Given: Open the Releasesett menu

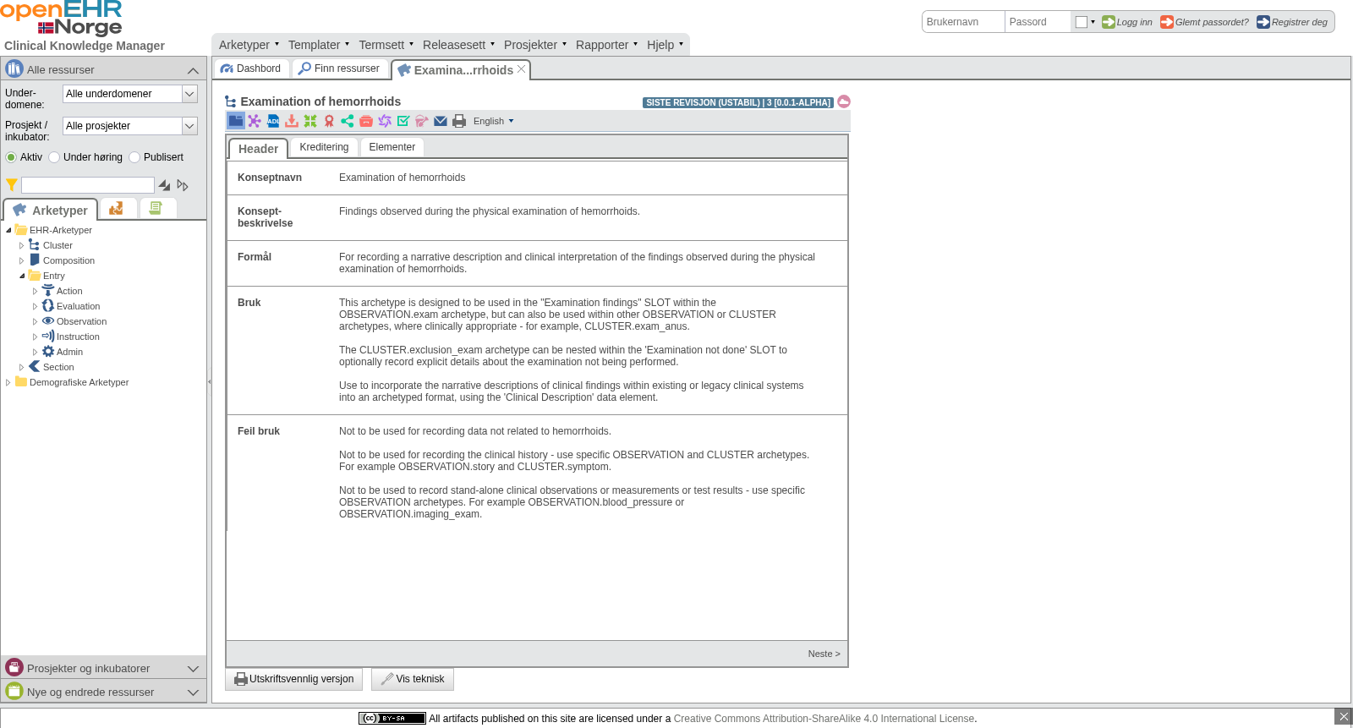Looking at the screenshot, I should coord(458,45).
